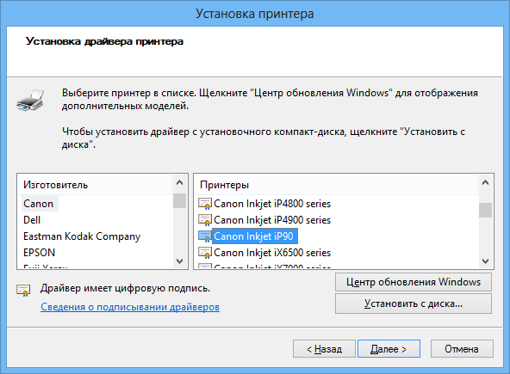This screenshot has width=510, height=374.
Task: Click up arrow of manufacturer list scrollbar
Action: [x=179, y=183]
